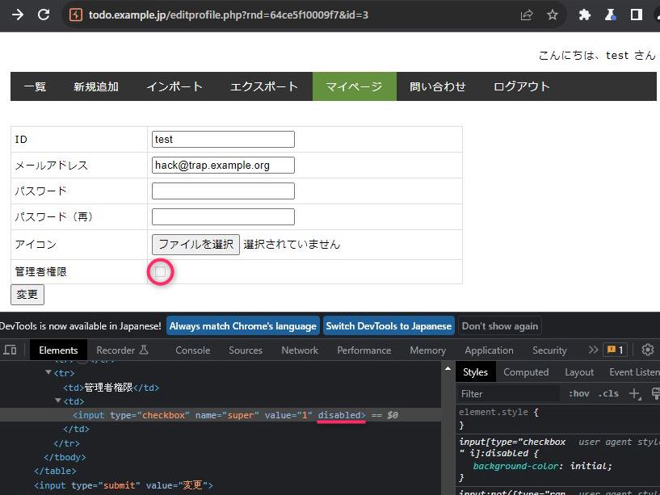Focus the パスワード field
Screen dimensions: 660x495
coord(223,191)
